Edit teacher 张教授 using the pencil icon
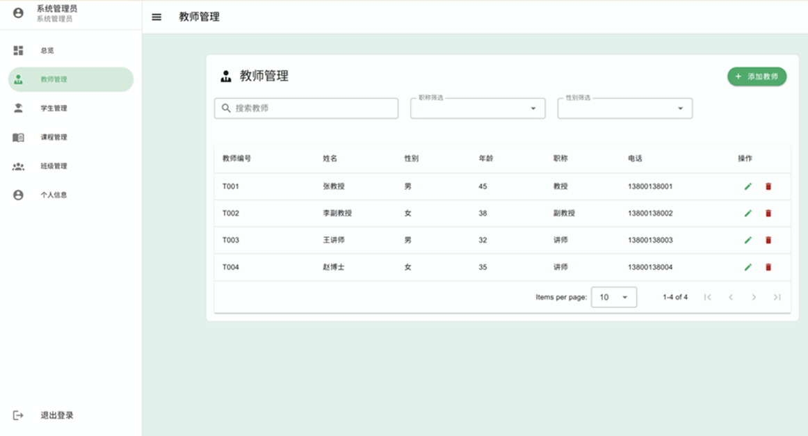Image resolution: width=808 pixels, height=436 pixels. click(x=748, y=186)
